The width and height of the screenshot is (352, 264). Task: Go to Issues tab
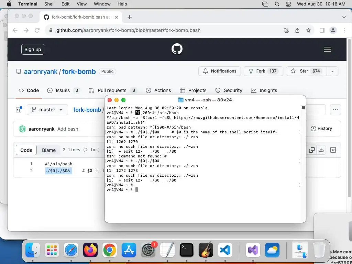pyautogui.click(x=63, y=90)
